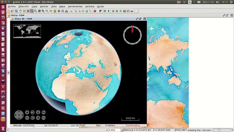The width and height of the screenshot is (234, 132).
Task: Zoom out with the globe minus control
Action: pos(27,118)
